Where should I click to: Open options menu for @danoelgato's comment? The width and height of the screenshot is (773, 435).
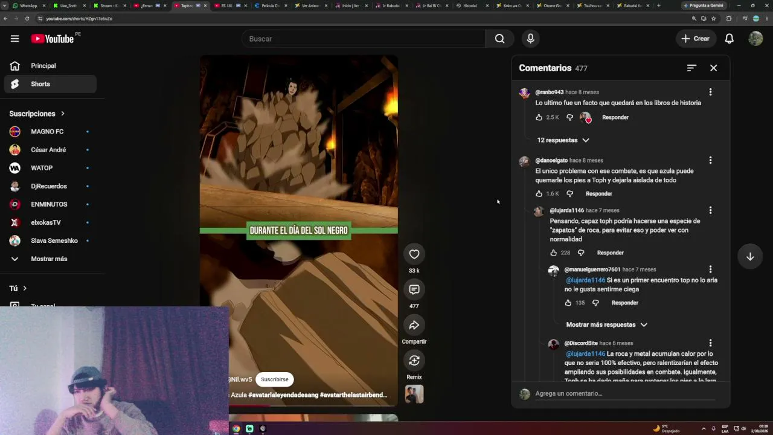[x=710, y=160]
